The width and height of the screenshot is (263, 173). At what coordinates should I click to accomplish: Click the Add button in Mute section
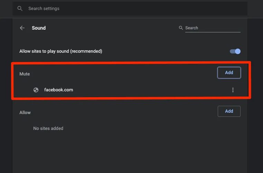click(229, 73)
